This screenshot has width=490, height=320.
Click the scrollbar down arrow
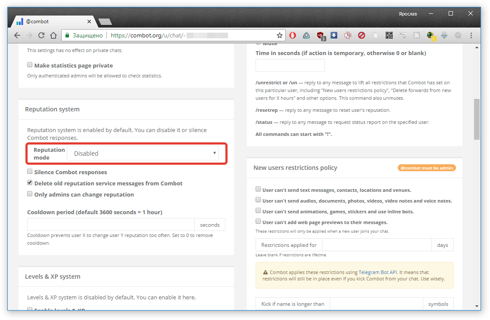pyautogui.click(x=477, y=306)
